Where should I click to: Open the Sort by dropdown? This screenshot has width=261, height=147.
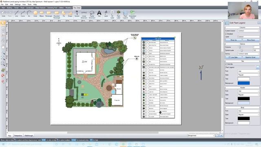click(248, 54)
